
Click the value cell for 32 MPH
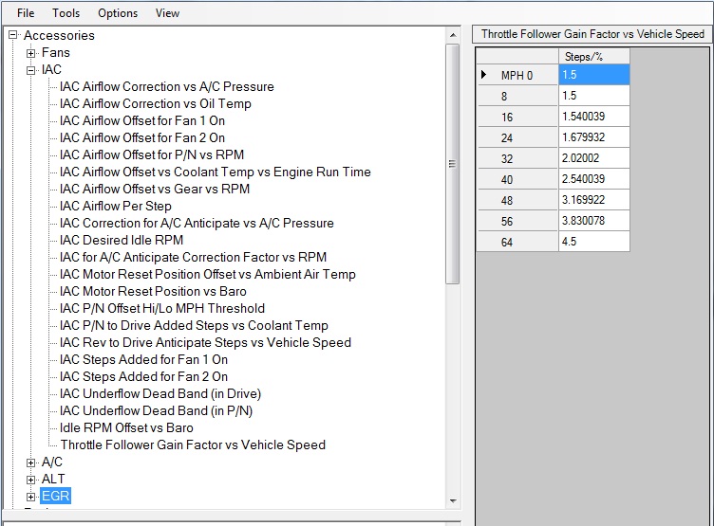(x=593, y=158)
